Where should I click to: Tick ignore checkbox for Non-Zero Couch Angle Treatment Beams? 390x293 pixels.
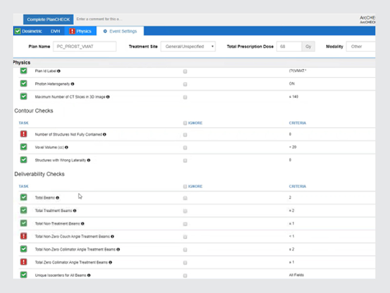click(185, 237)
